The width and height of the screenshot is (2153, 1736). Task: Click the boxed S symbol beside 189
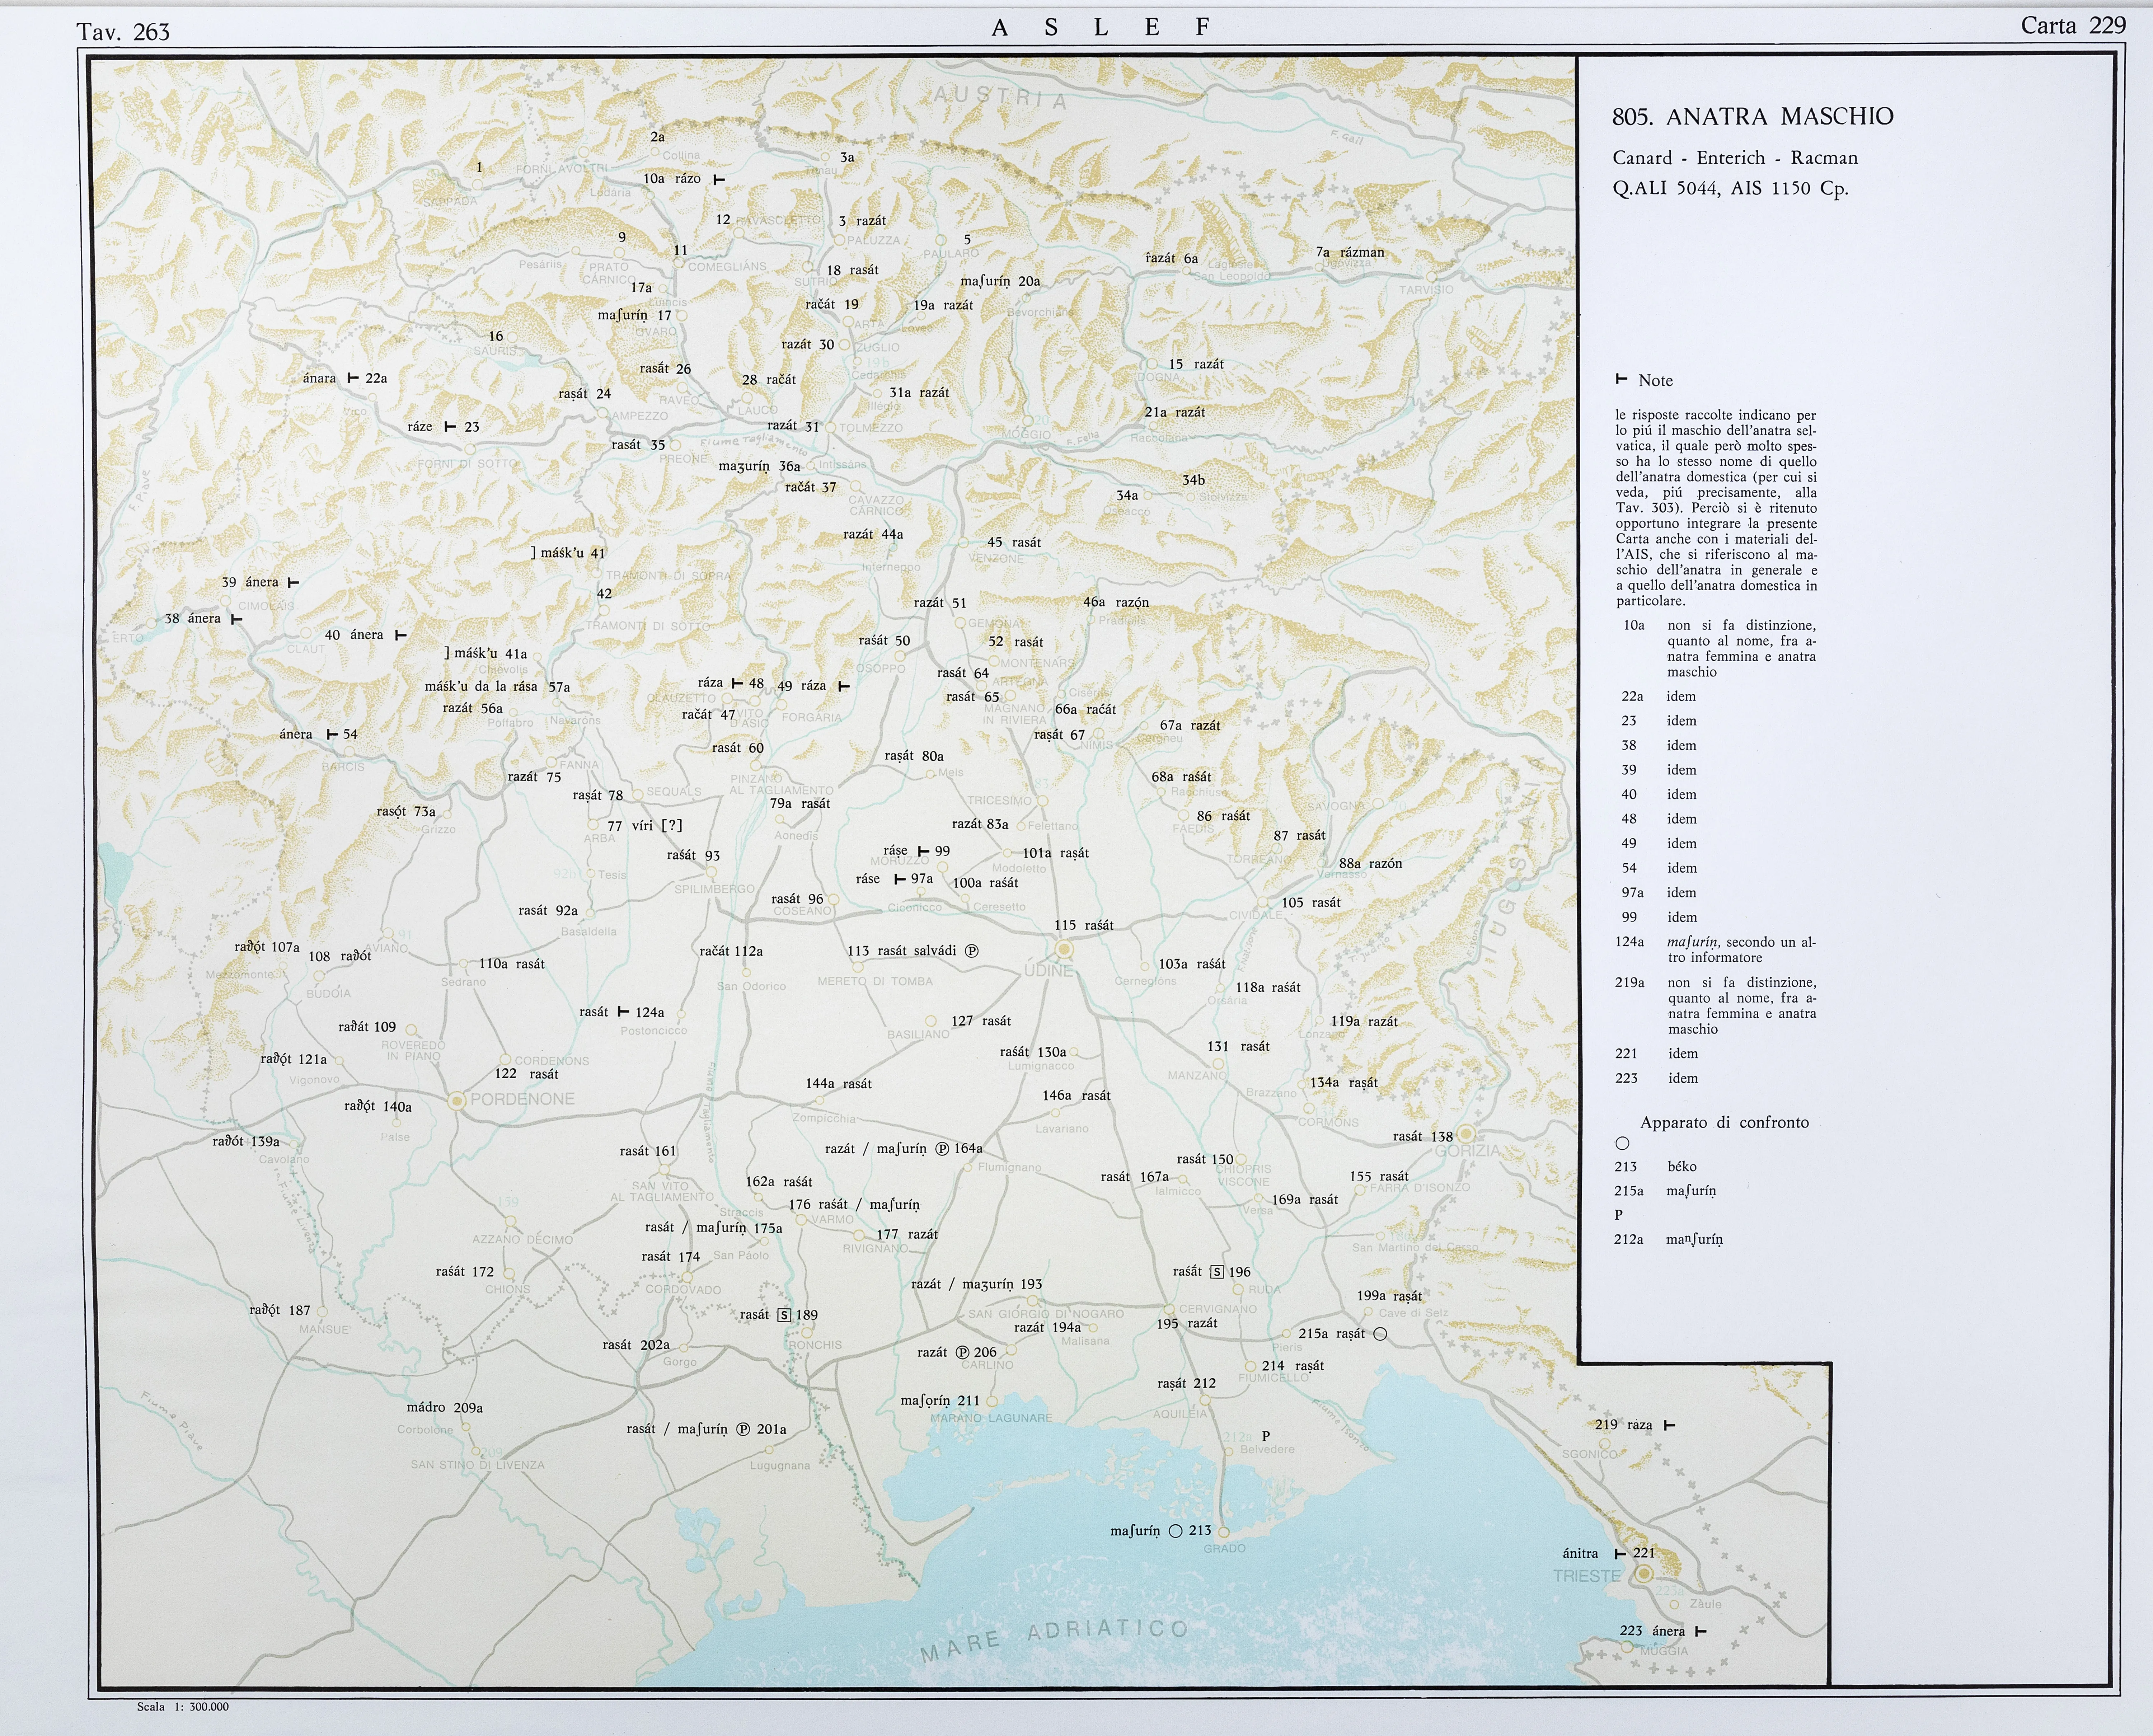(784, 1315)
